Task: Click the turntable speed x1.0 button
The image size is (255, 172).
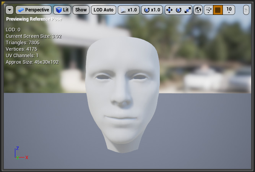Action: [x=152, y=10]
